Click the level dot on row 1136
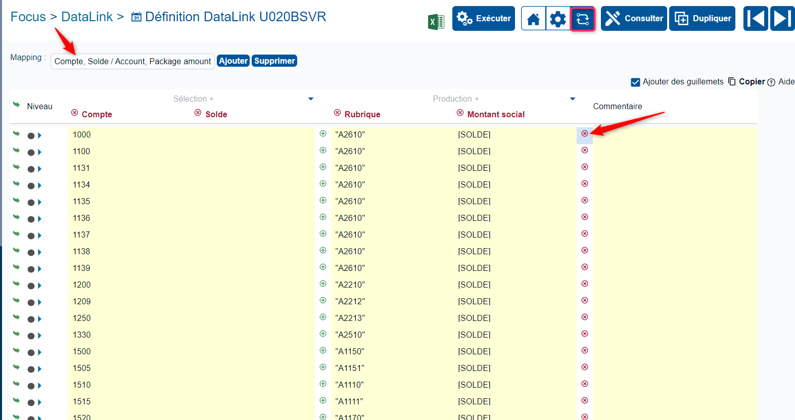 pos(31,219)
